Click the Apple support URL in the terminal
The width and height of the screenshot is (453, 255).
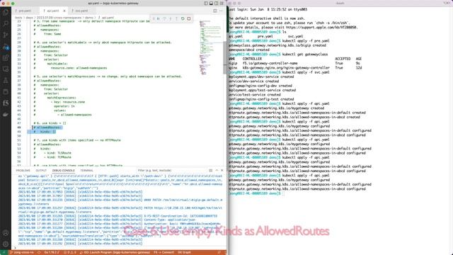pyautogui.click(x=322, y=28)
